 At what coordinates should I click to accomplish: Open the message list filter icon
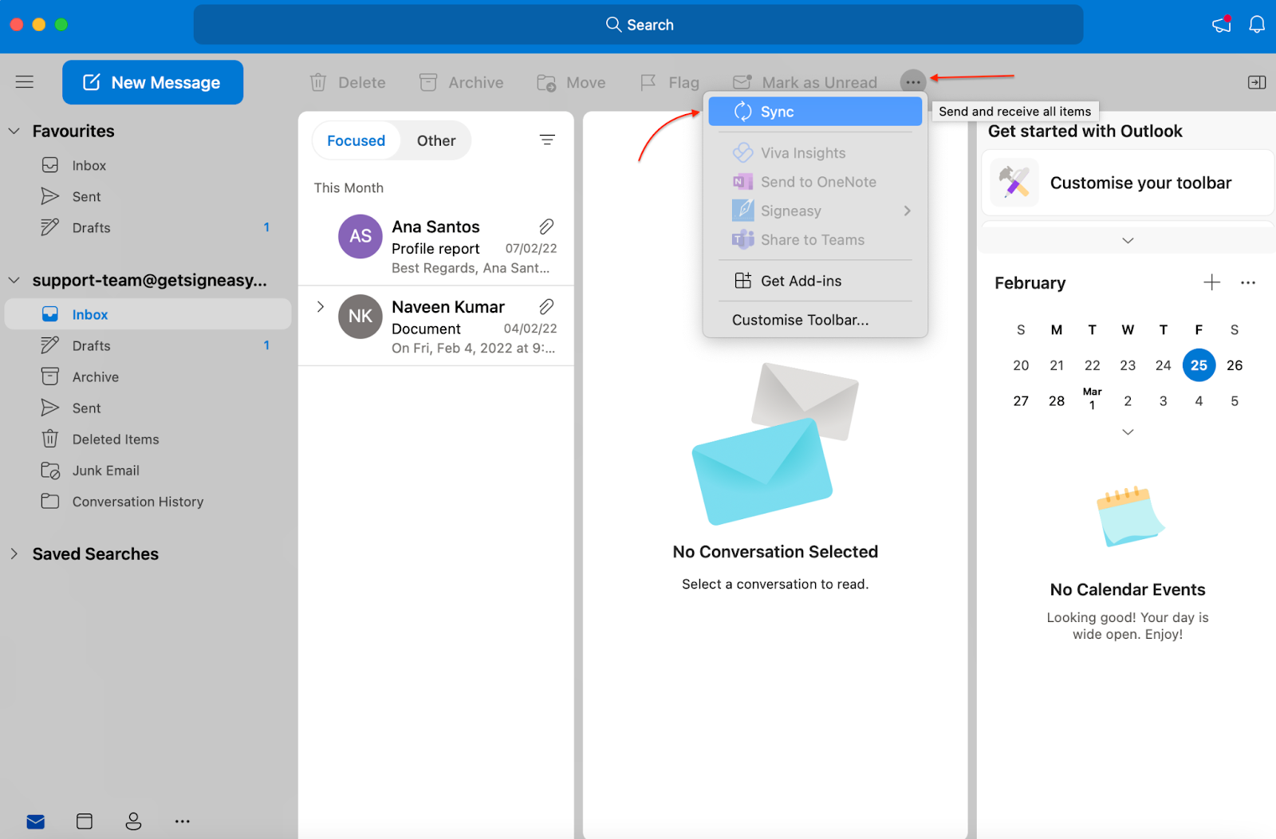547,140
